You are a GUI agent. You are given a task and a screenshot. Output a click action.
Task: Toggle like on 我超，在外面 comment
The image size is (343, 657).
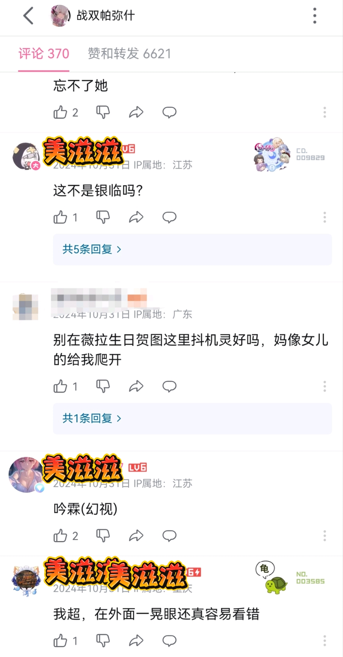tap(60, 641)
